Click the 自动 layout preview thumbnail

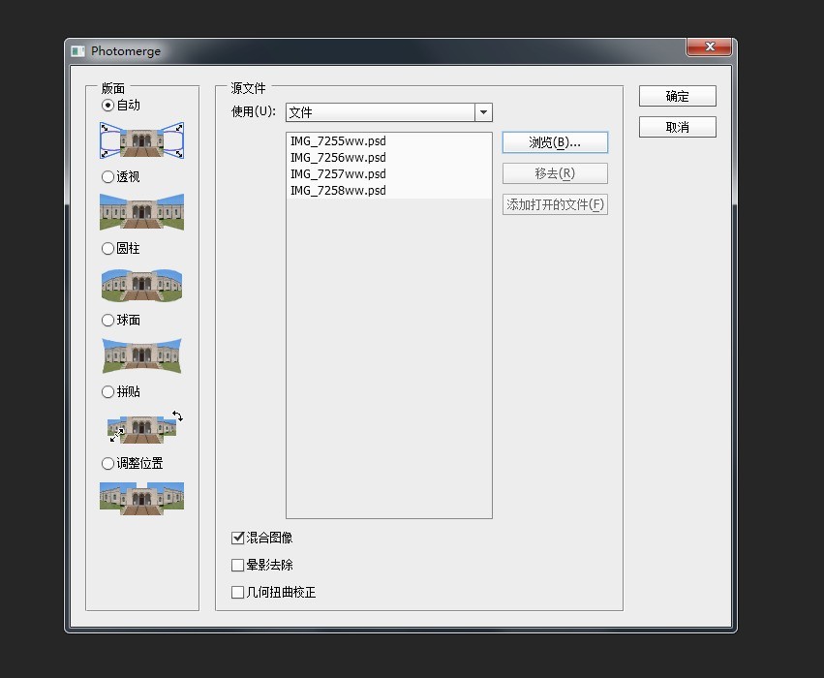pyautogui.click(x=142, y=140)
